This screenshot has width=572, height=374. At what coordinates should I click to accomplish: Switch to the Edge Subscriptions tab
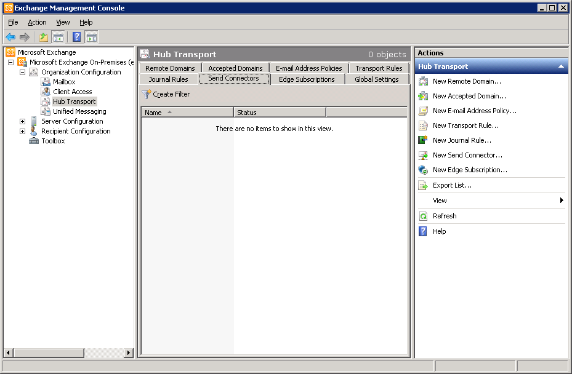307,79
